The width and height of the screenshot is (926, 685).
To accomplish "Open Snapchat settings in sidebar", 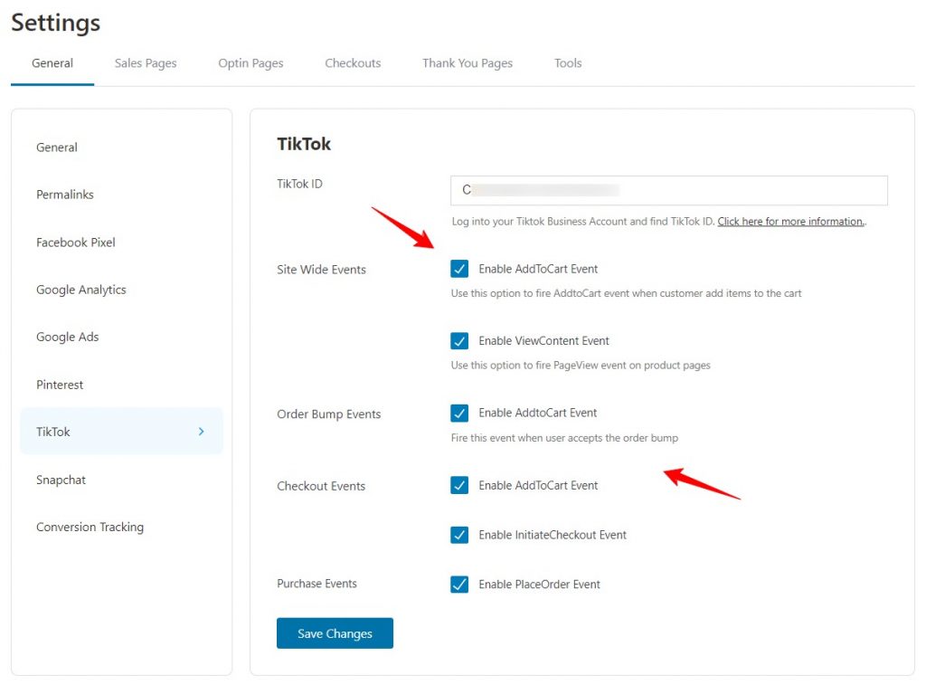I will 122,480.
